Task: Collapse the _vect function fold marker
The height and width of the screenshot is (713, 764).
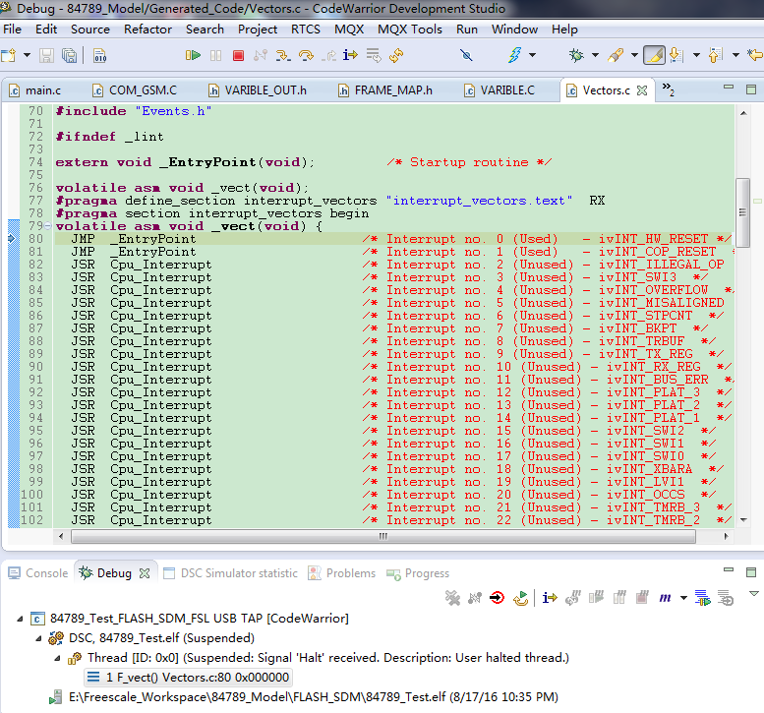Action: pos(48,225)
